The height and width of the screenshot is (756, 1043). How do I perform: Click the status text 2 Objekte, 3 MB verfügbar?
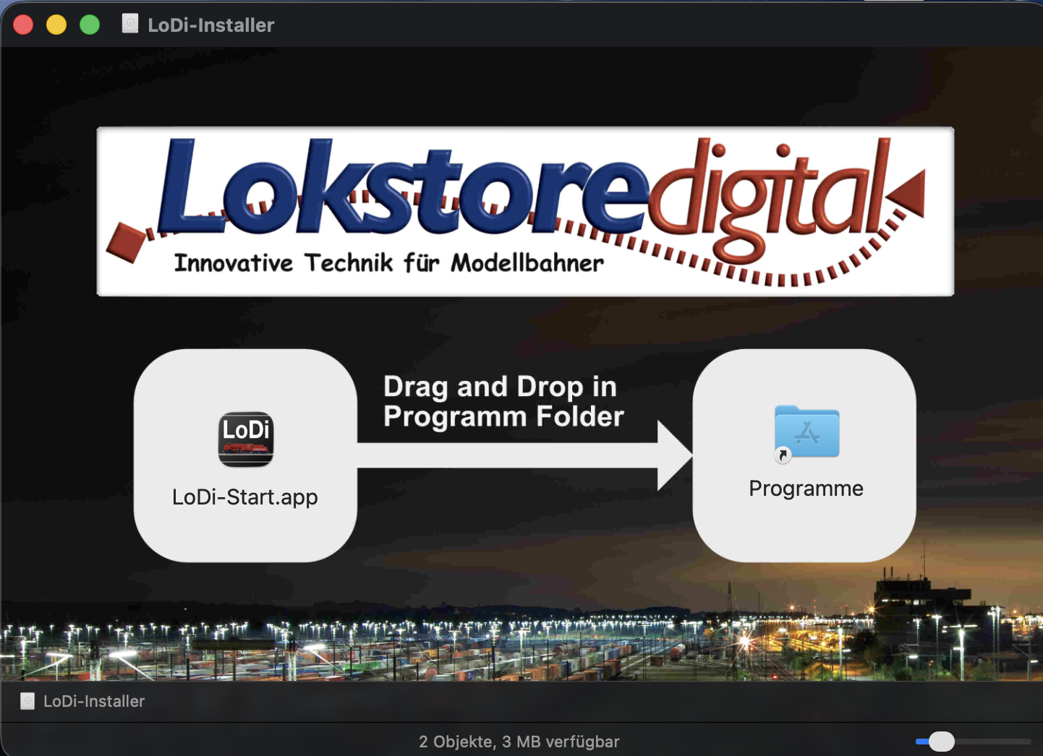[519, 742]
